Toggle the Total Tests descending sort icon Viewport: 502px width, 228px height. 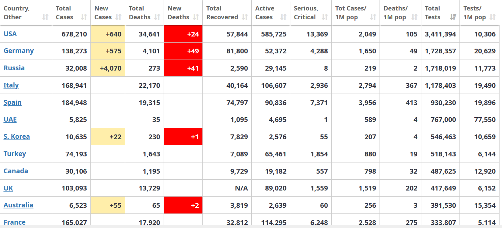pos(453,17)
